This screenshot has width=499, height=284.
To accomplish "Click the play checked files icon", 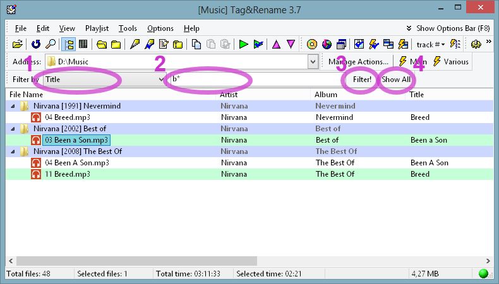I will tap(258, 44).
